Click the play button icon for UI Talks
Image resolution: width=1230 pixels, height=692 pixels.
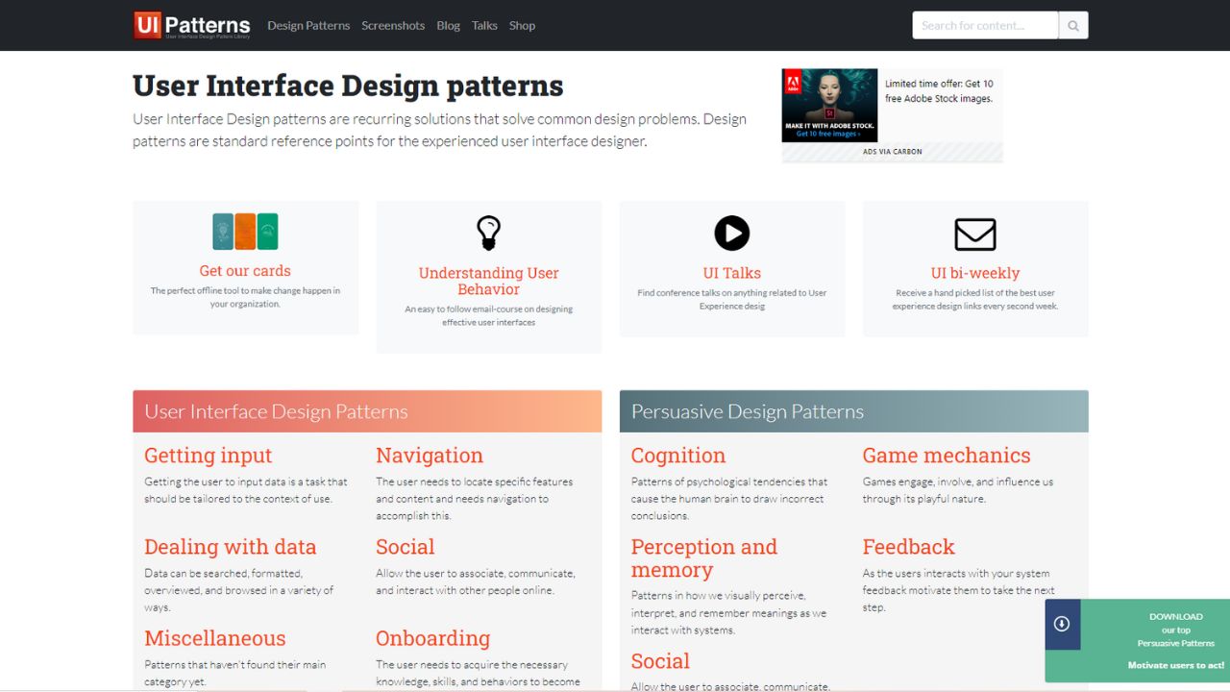point(731,234)
